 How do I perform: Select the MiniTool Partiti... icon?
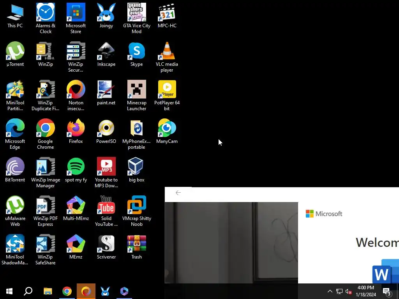[15, 96]
